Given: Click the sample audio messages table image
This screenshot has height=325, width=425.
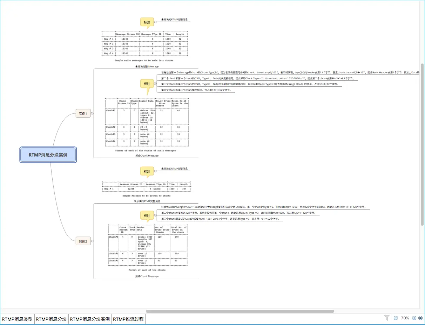Looking at the screenshot, I should pos(144,46).
